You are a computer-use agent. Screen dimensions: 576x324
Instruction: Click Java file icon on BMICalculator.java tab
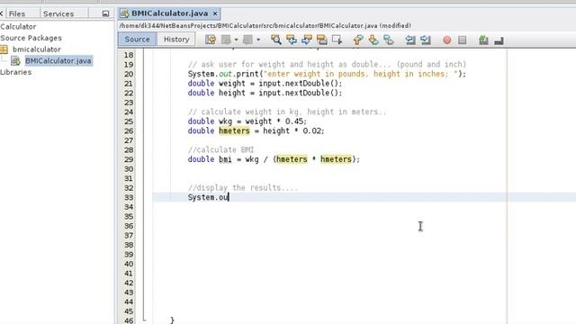124,13
